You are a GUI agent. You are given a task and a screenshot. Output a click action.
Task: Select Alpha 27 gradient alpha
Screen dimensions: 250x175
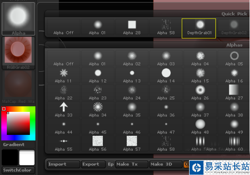[x=234, y=92]
